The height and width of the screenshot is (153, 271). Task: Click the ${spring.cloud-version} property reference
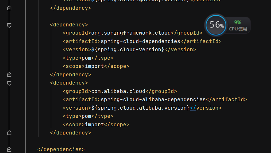pos(128,50)
